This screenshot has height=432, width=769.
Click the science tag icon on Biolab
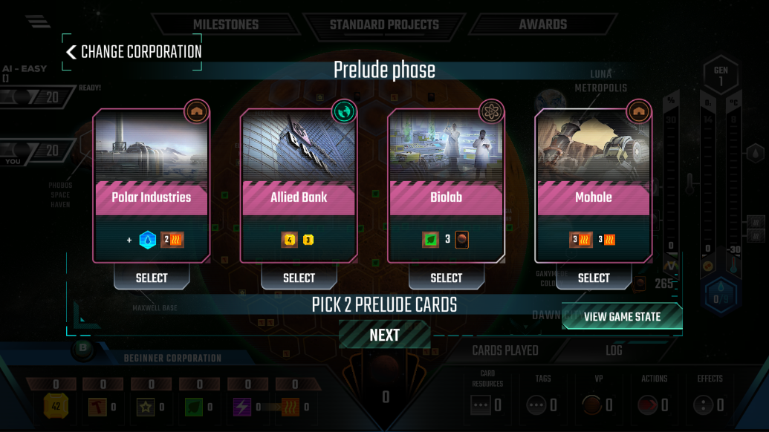coord(491,111)
